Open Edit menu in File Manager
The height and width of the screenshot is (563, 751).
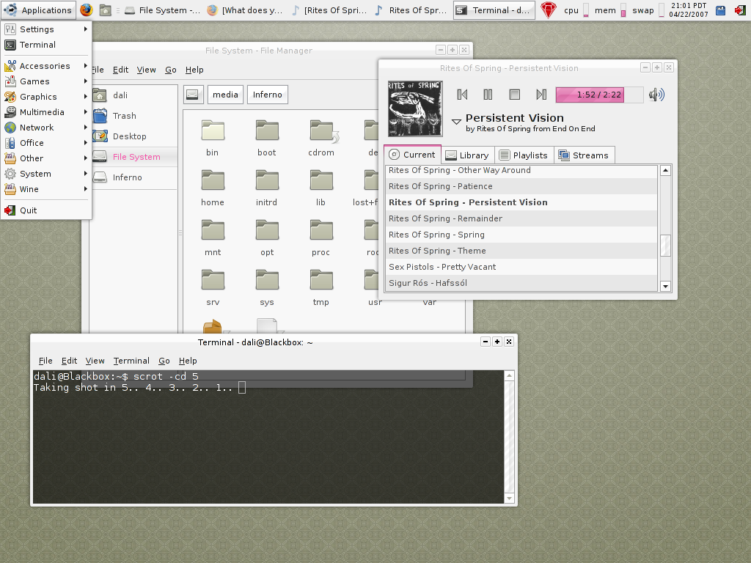click(121, 70)
